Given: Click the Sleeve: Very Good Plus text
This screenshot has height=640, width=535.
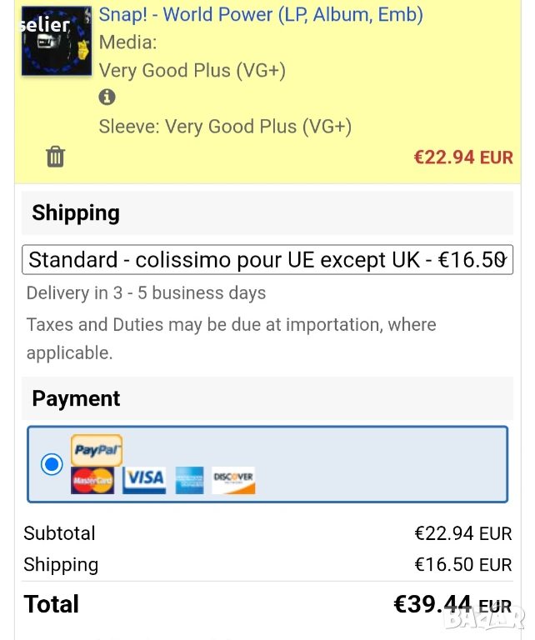Looking at the screenshot, I should point(225,127).
